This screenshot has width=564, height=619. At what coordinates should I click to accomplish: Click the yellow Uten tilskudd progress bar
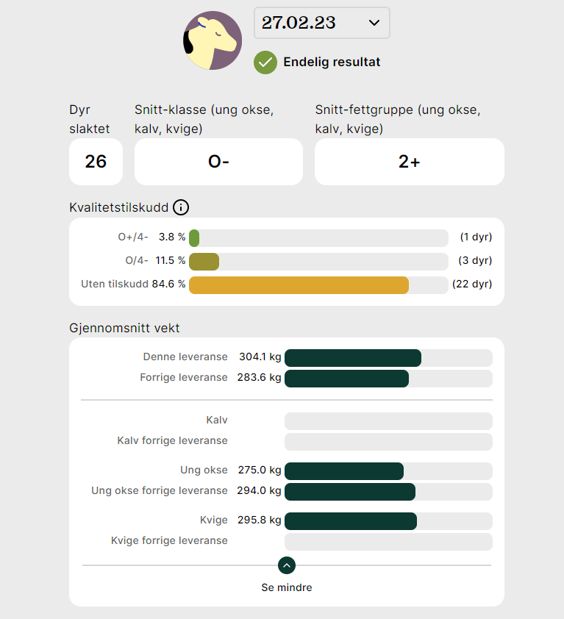tap(299, 285)
